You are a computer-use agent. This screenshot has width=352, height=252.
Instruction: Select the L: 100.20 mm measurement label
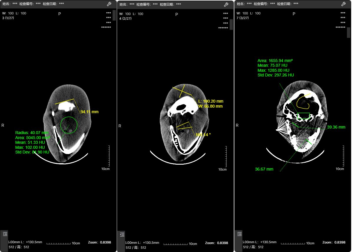tap(210, 101)
